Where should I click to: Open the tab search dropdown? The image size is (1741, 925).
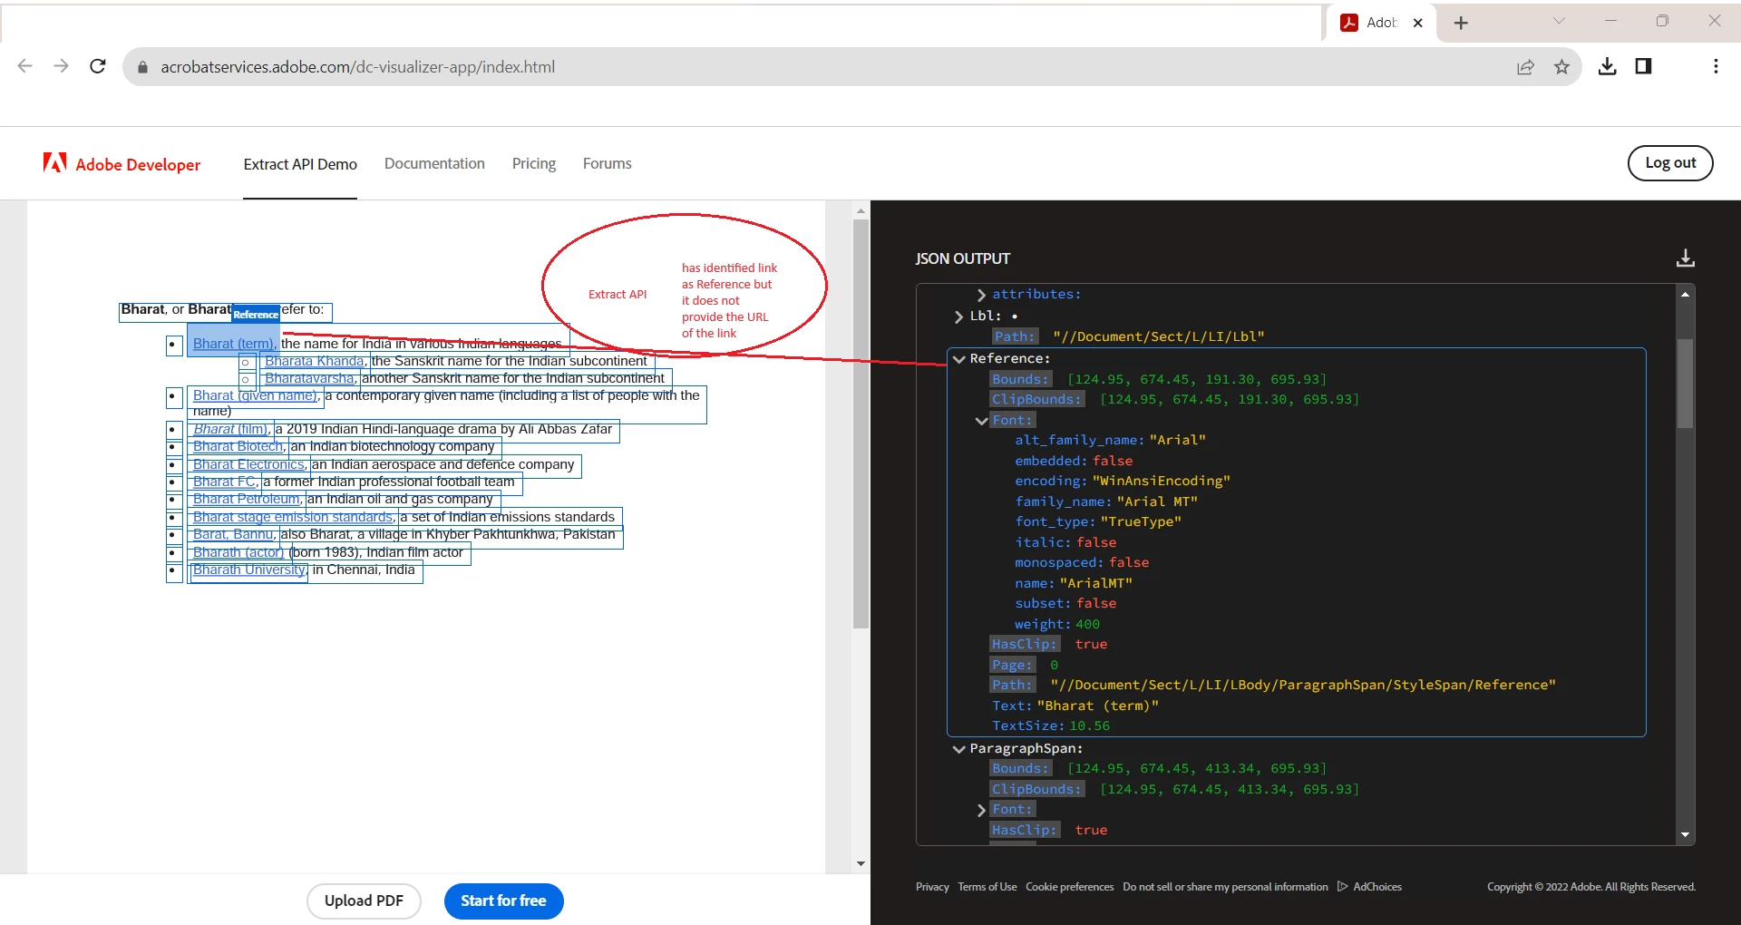point(1559,21)
